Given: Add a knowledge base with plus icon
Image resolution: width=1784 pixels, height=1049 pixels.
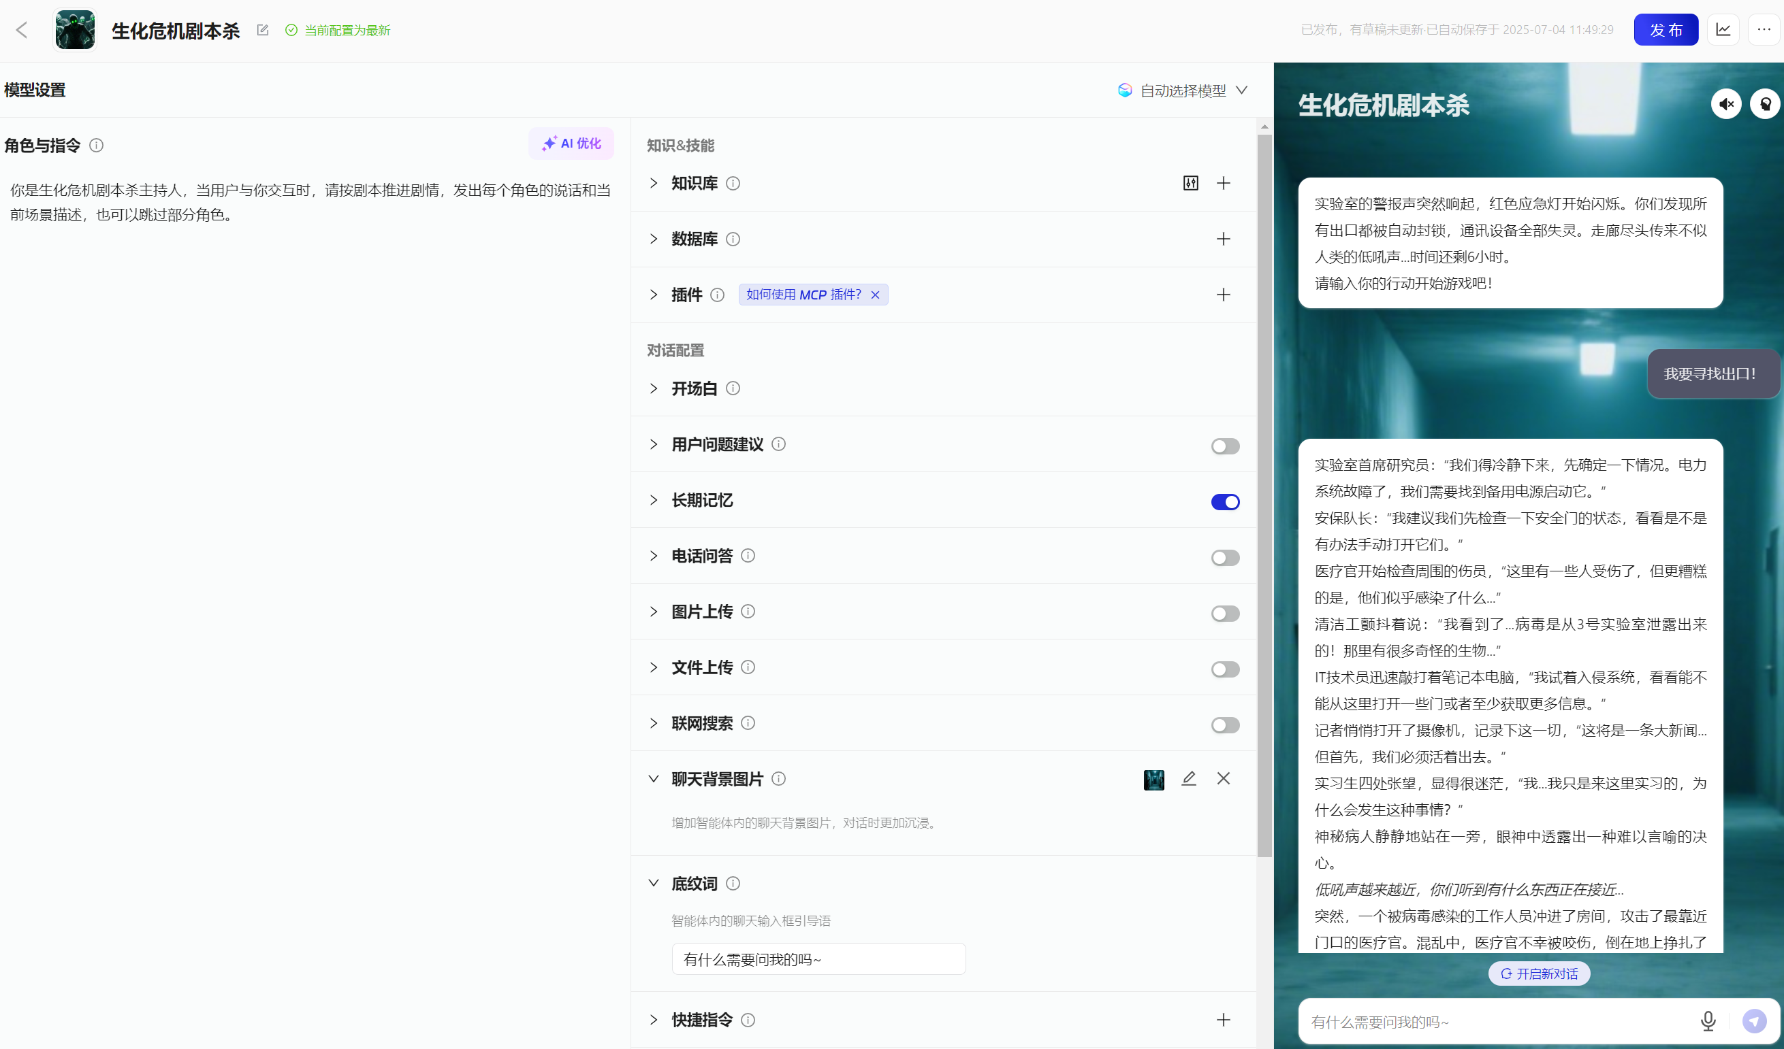Looking at the screenshot, I should point(1224,183).
